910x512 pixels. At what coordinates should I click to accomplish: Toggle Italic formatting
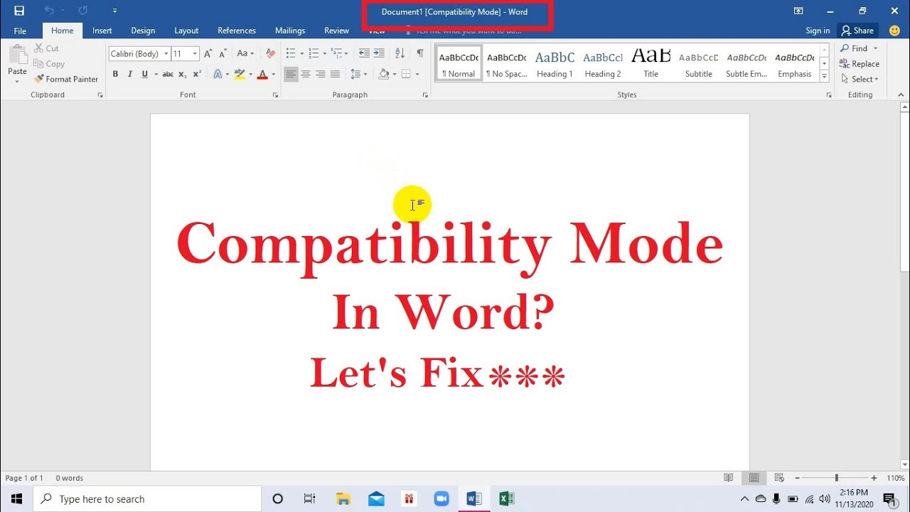pyautogui.click(x=130, y=74)
